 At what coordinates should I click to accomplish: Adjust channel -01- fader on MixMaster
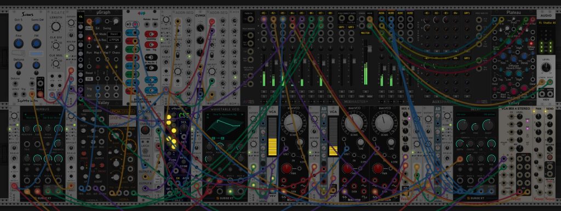pos(267,64)
